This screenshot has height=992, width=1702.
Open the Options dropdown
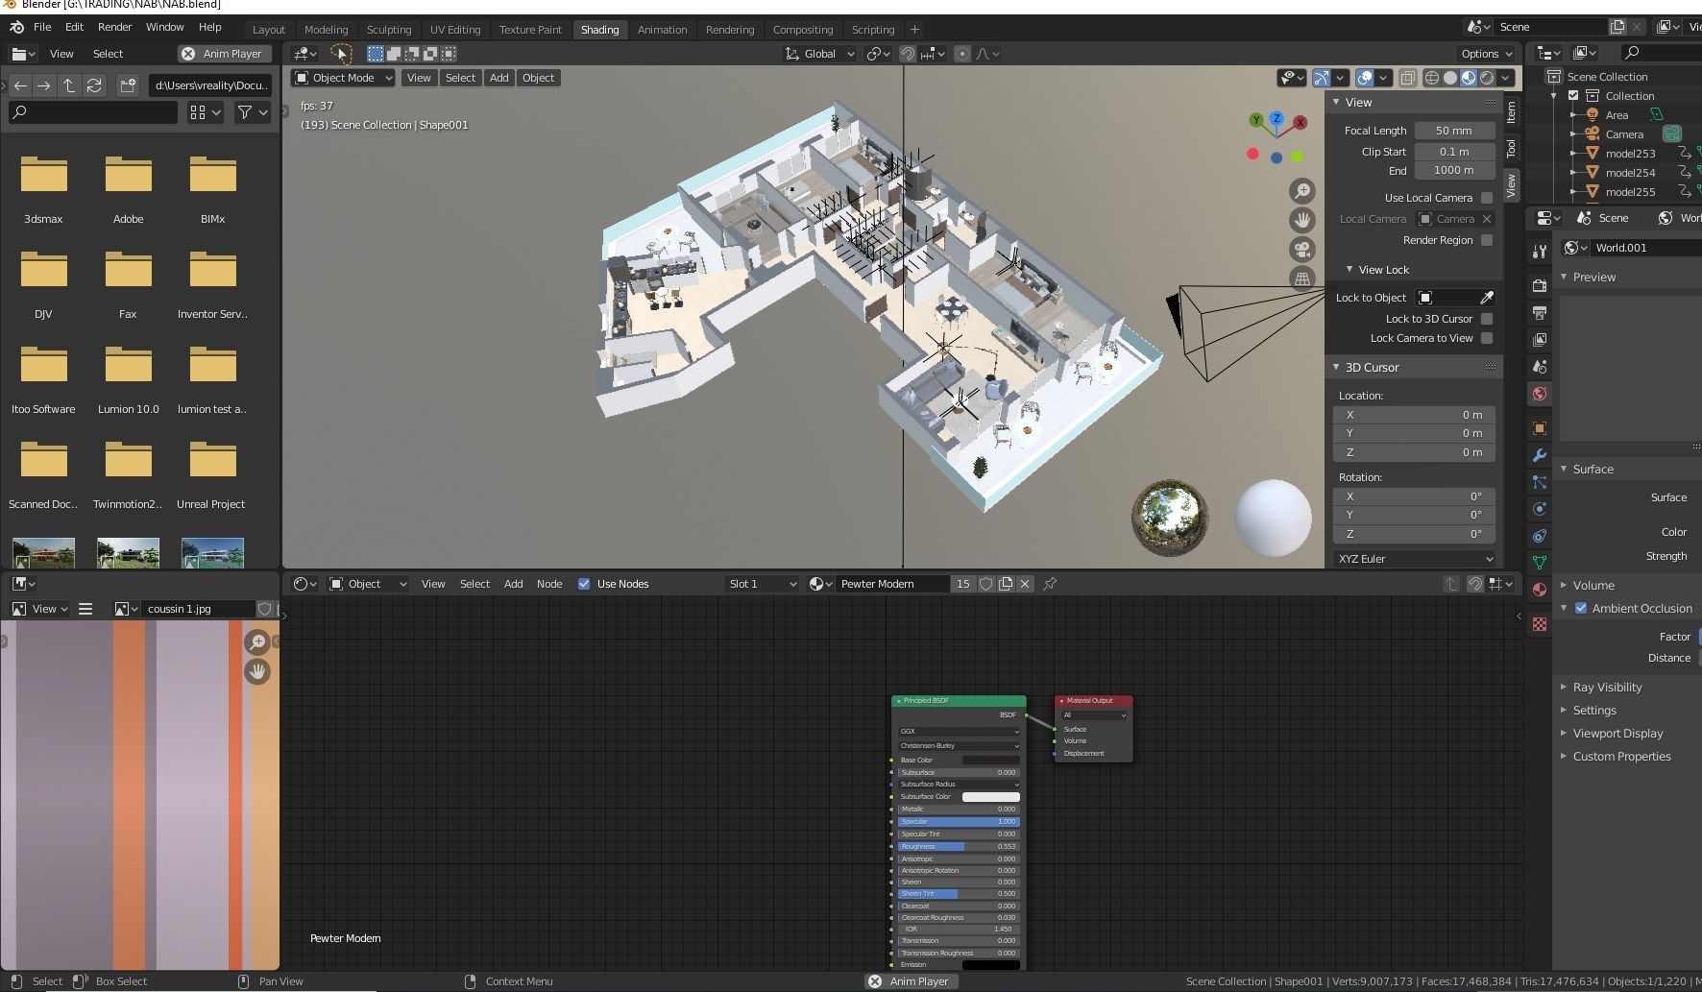coord(1486,54)
